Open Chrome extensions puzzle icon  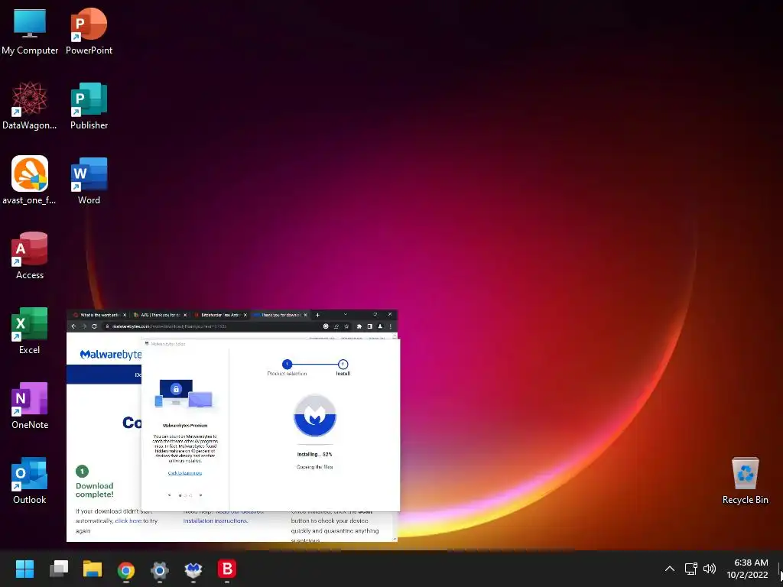[359, 326]
